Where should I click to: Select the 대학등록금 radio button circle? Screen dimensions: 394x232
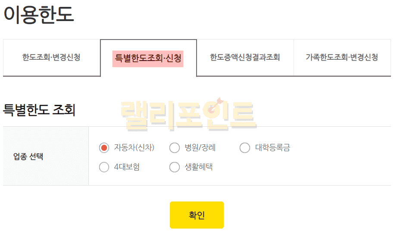(x=245, y=148)
